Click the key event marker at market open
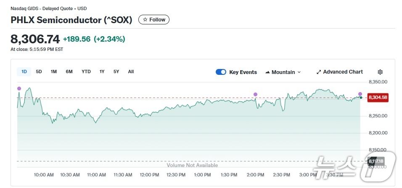 pyautogui.click(x=19, y=88)
